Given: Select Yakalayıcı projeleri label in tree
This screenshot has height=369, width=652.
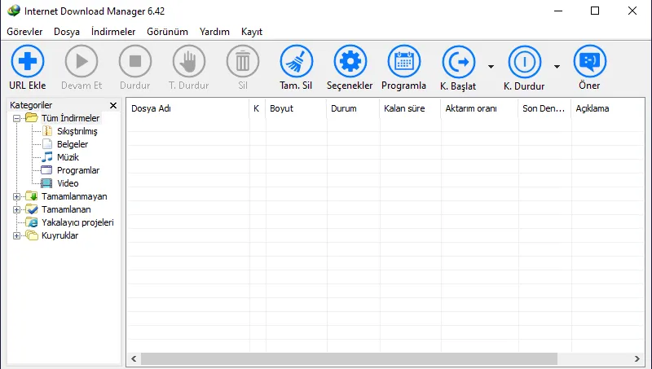Looking at the screenshot, I should 77,222.
